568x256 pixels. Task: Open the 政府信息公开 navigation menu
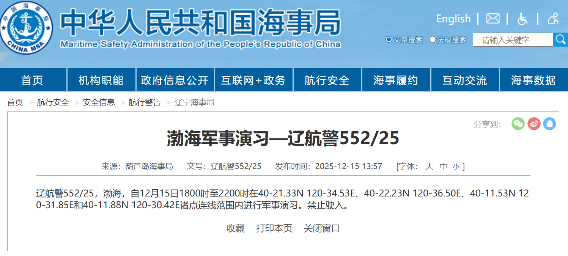click(x=175, y=80)
